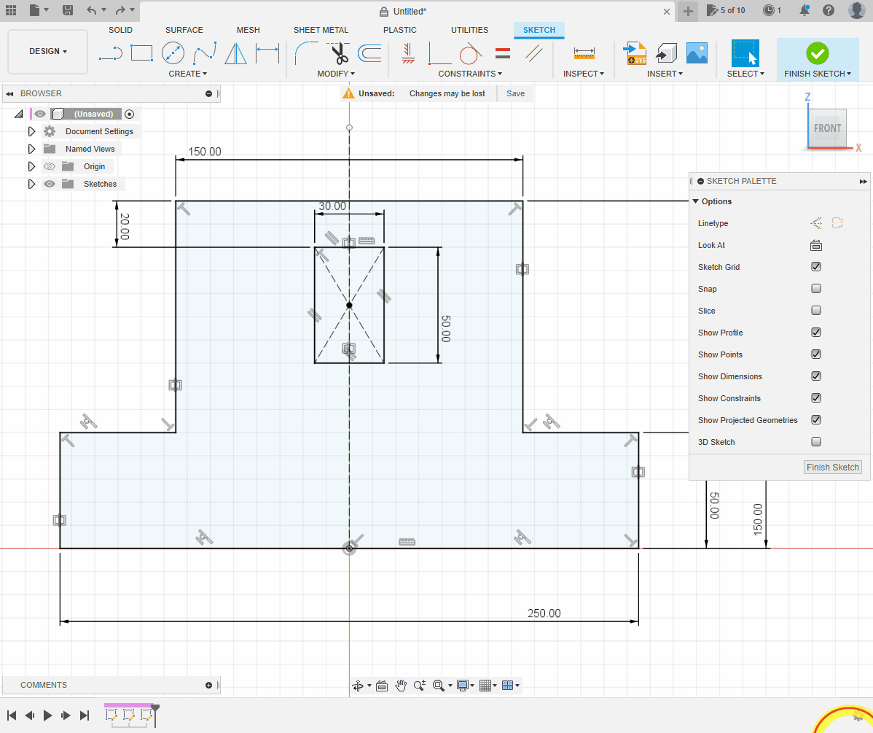The height and width of the screenshot is (733, 873).
Task: Open the CONSTRAINTS dropdown menu
Action: [470, 74]
